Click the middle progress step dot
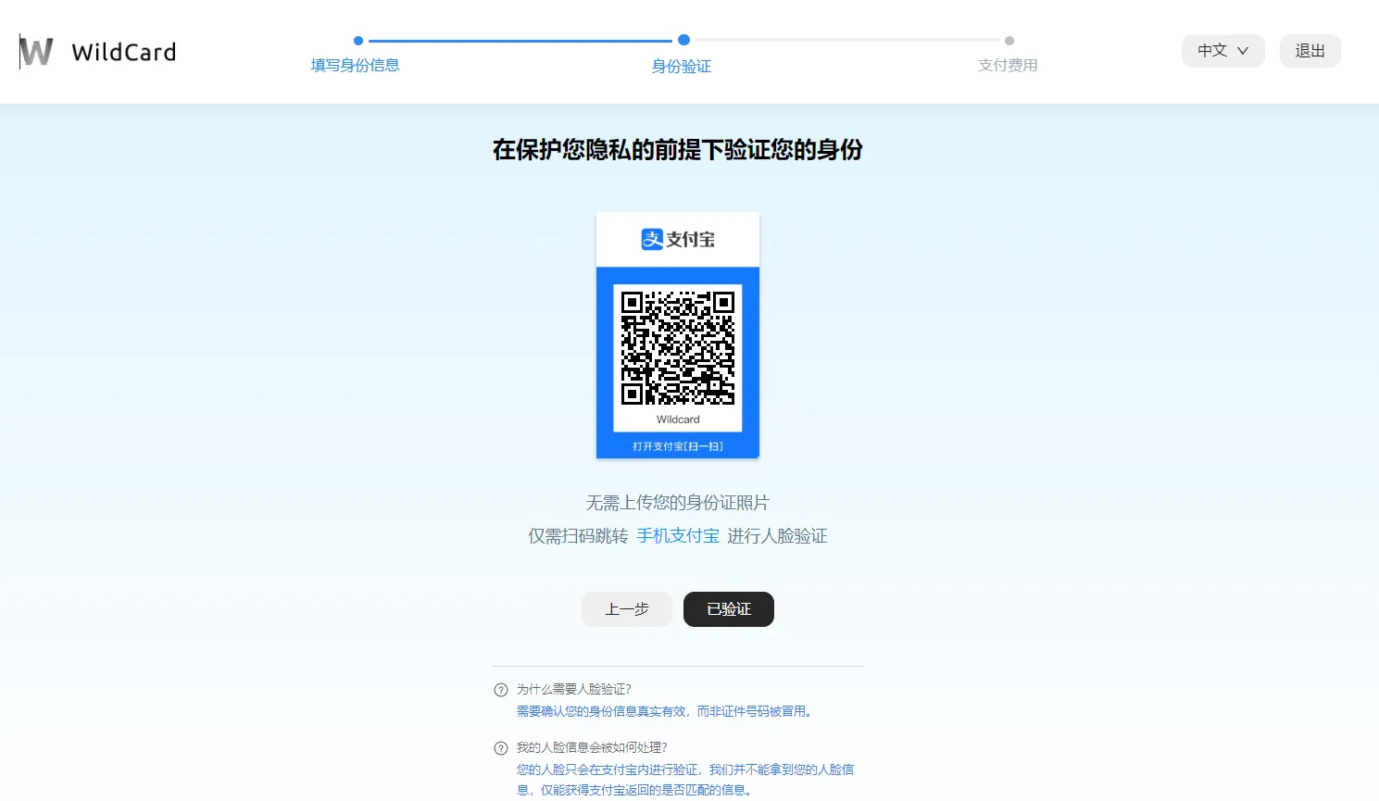Viewport: 1379px width, 801px height. click(683, 40)
